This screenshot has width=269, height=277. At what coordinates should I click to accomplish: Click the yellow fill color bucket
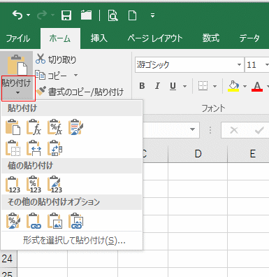pyautogui.click(x=233, y=86)
